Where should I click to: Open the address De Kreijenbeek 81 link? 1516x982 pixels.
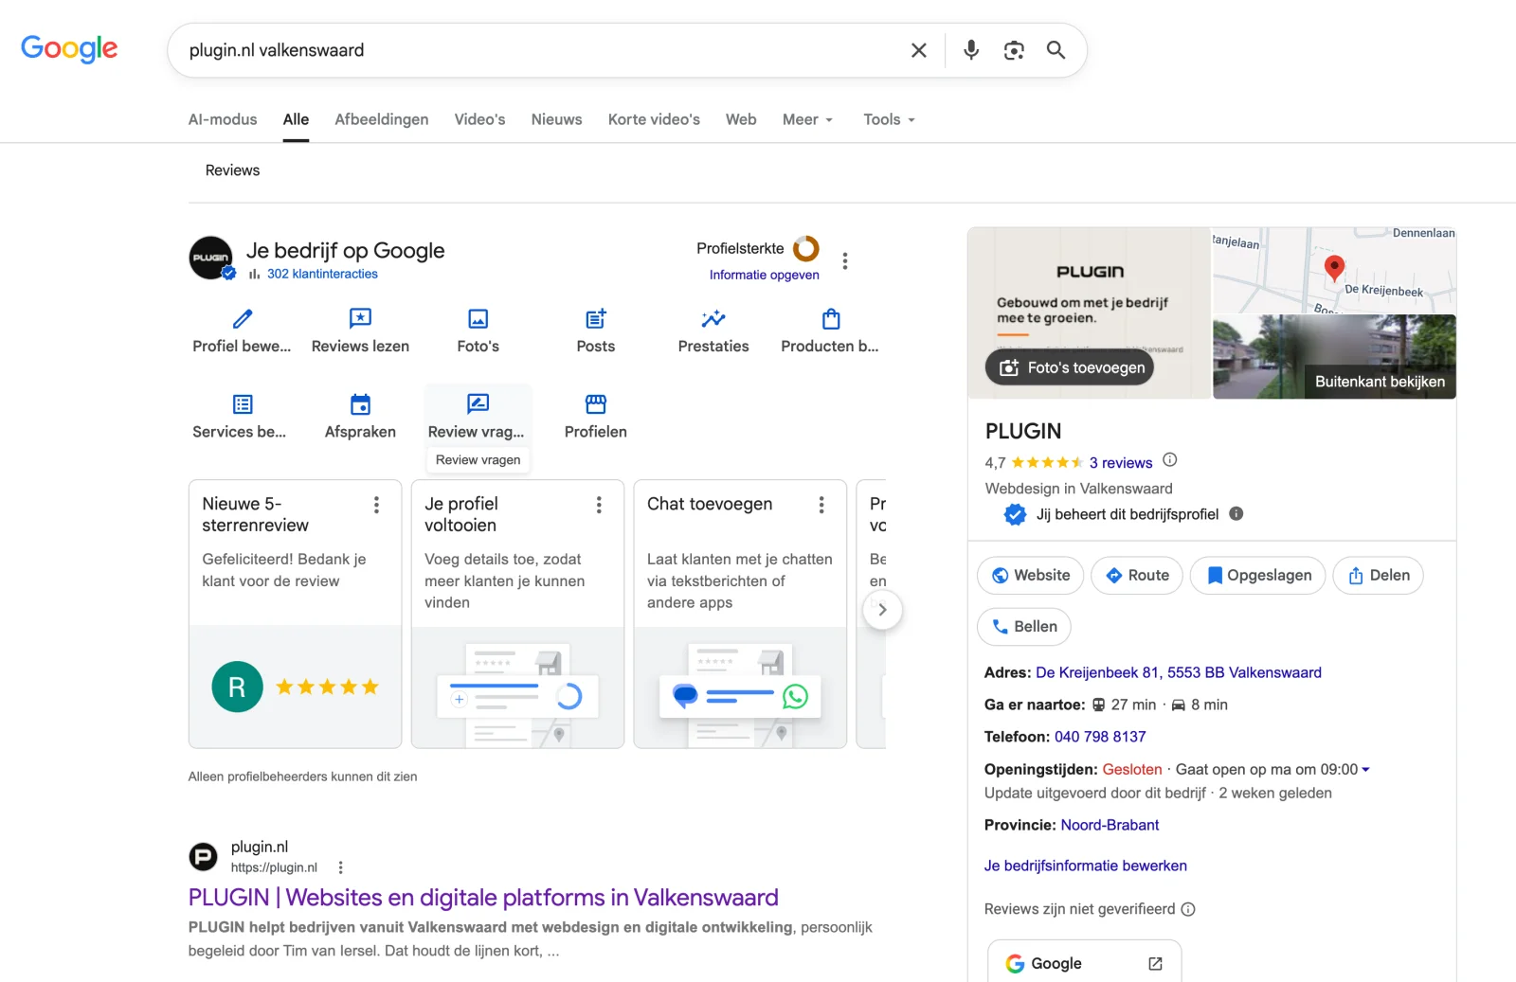(1179, 672)
